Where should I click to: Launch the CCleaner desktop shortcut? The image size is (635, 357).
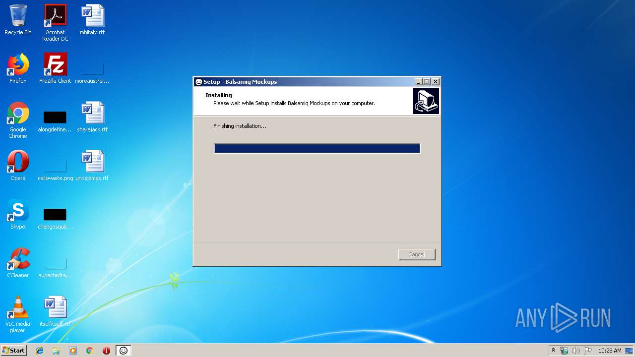click(x=18, y=263)
